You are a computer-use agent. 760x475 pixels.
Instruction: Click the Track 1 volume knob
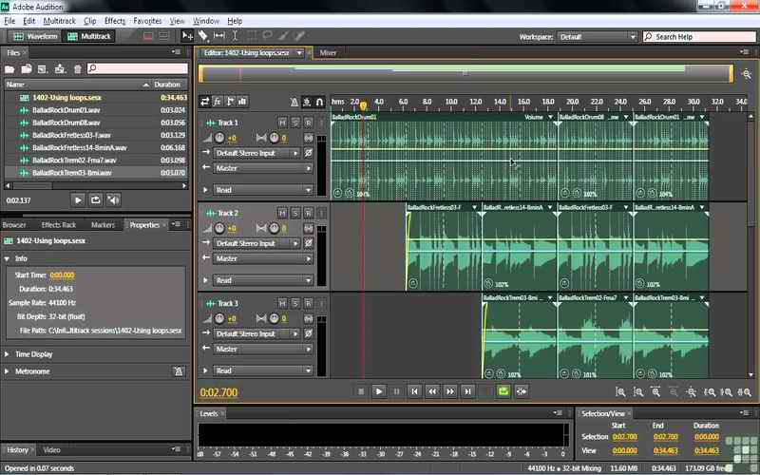pos(219,138)
